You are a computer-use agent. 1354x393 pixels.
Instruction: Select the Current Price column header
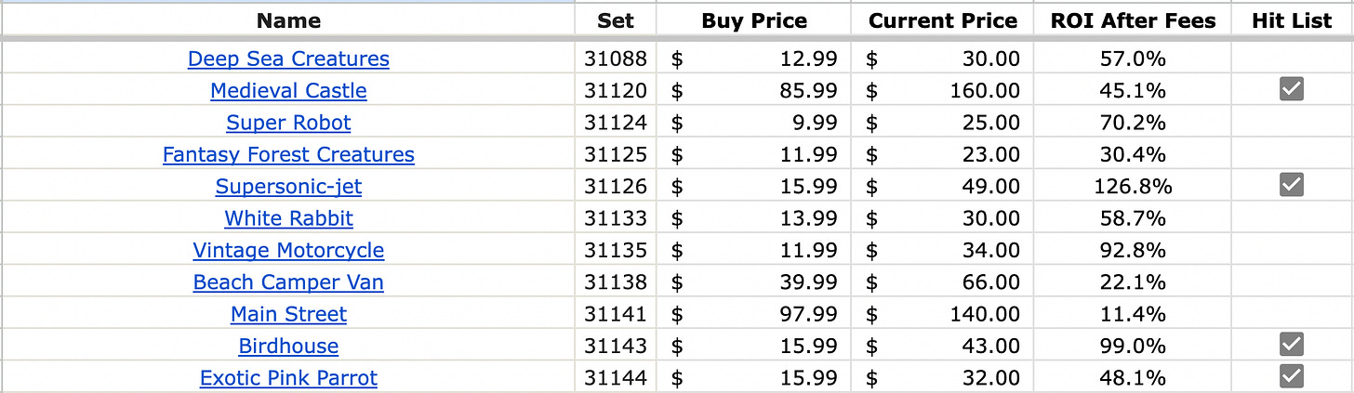[x=943, y=20]
